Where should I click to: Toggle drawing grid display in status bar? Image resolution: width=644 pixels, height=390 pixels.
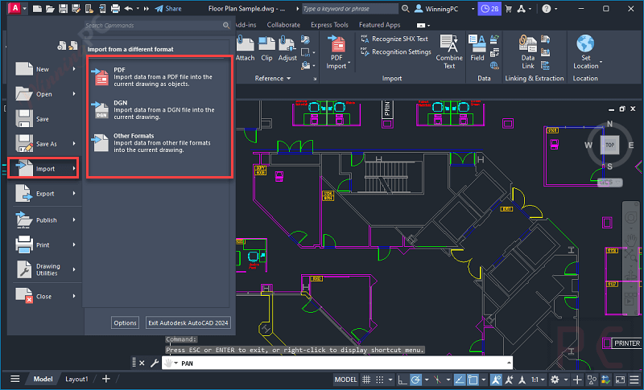366,380
